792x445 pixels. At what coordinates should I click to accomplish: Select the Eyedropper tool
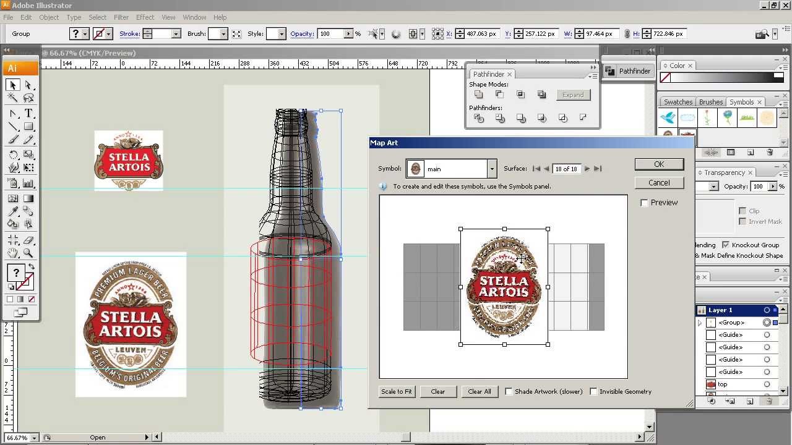pyautogui.click(x=13, y=211)
